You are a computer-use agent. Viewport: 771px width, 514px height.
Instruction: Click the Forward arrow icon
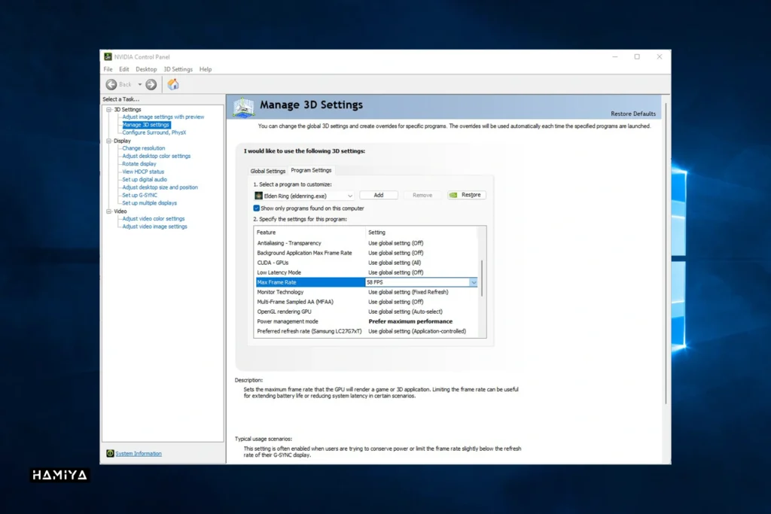(151, 84)
